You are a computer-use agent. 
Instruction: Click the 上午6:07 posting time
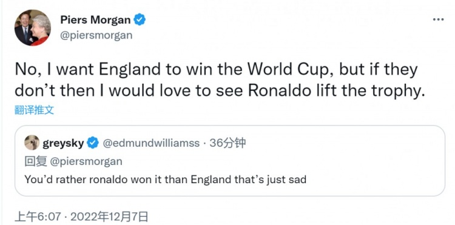click(38, 217)
